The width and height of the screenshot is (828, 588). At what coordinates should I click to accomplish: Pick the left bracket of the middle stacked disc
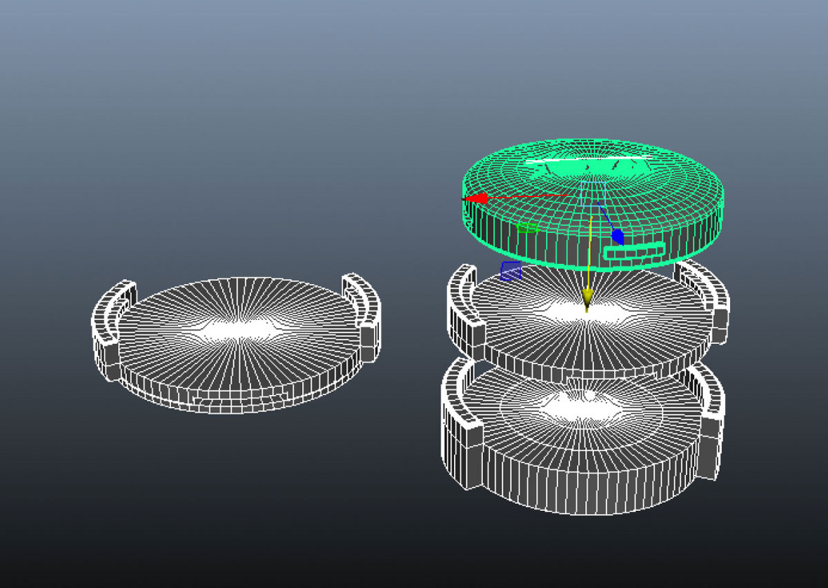coord(464,303)
